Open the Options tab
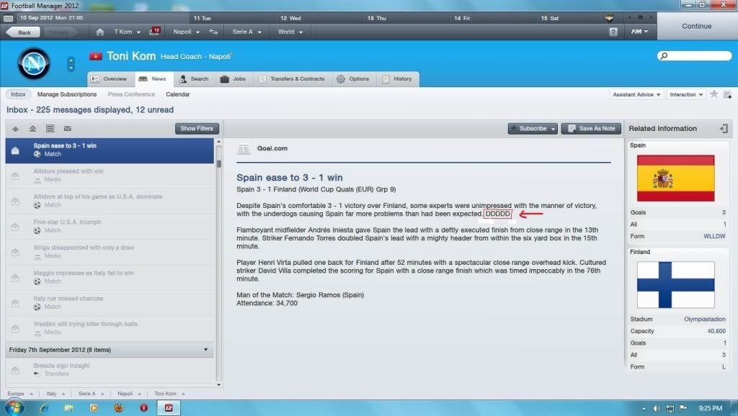The image size is (738, 416). (x=353, y=79)
